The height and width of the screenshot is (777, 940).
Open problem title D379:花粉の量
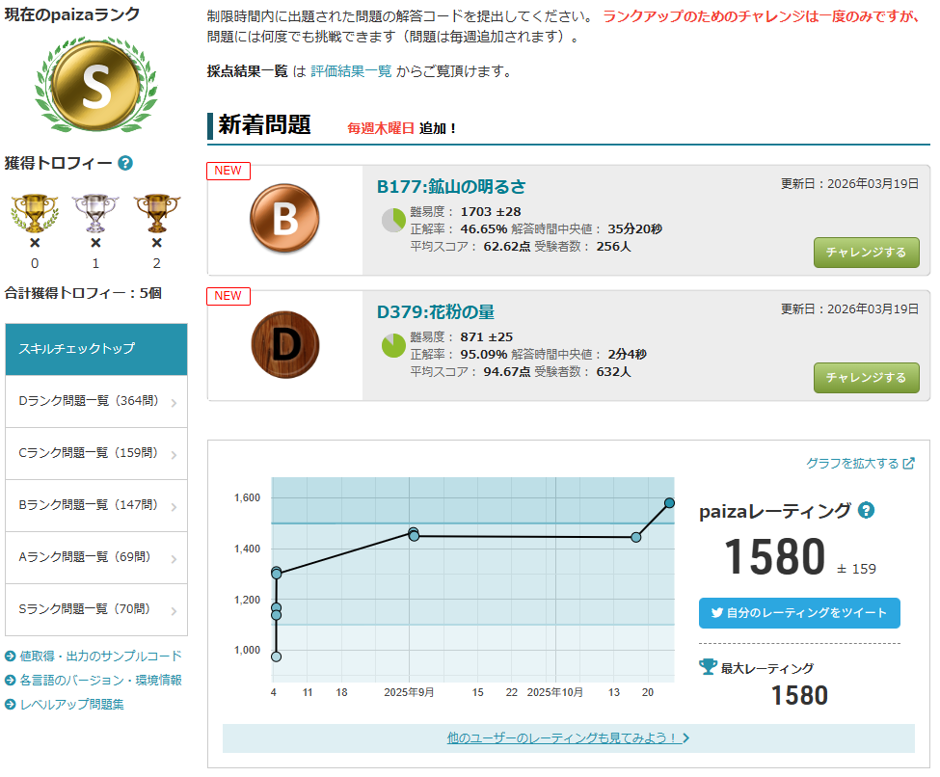pos(435,311)
